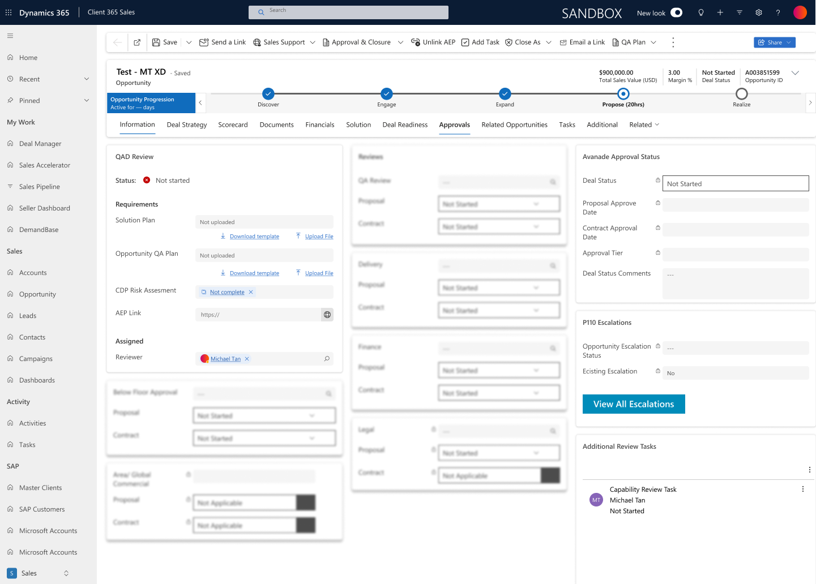Collapse the sidebar with the hamburger icon
Screen dimensions: 816x584
tap(10, 36)
